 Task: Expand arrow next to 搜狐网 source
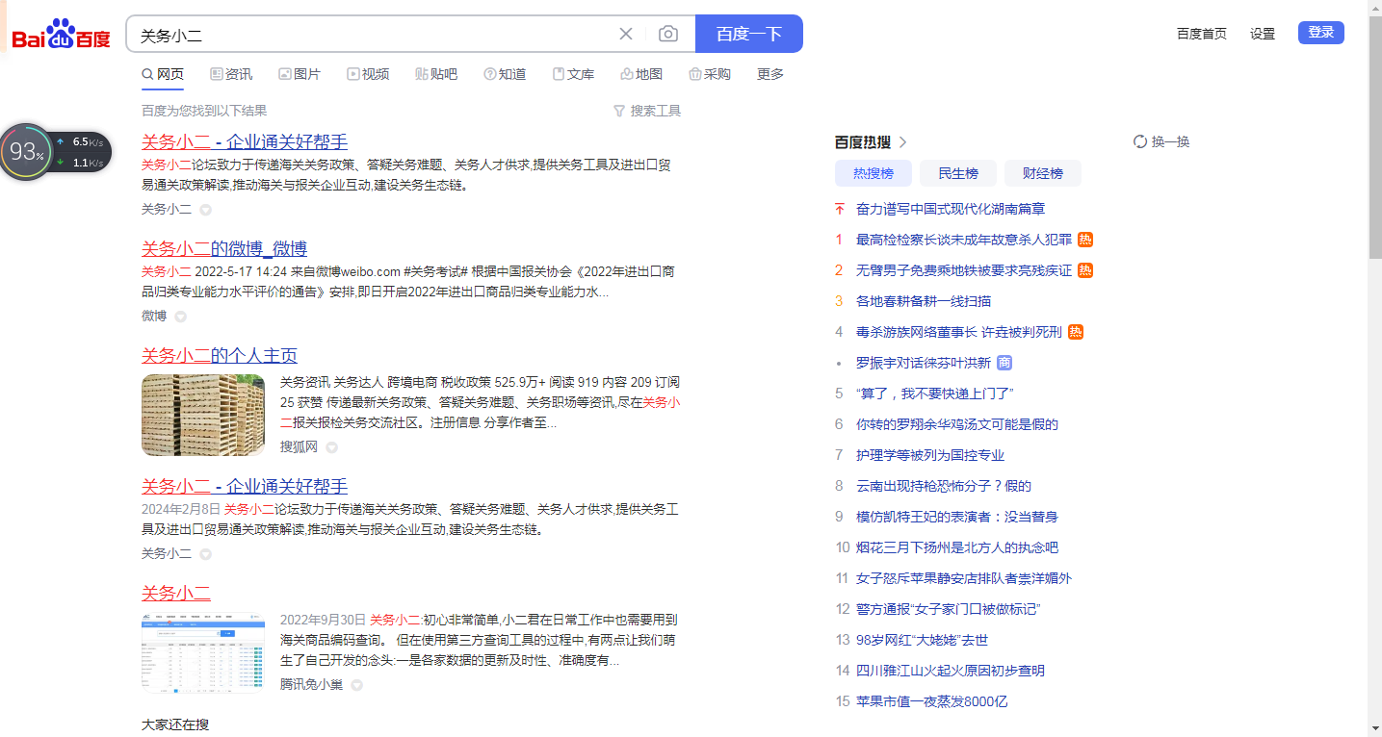(x=331, y=447)
